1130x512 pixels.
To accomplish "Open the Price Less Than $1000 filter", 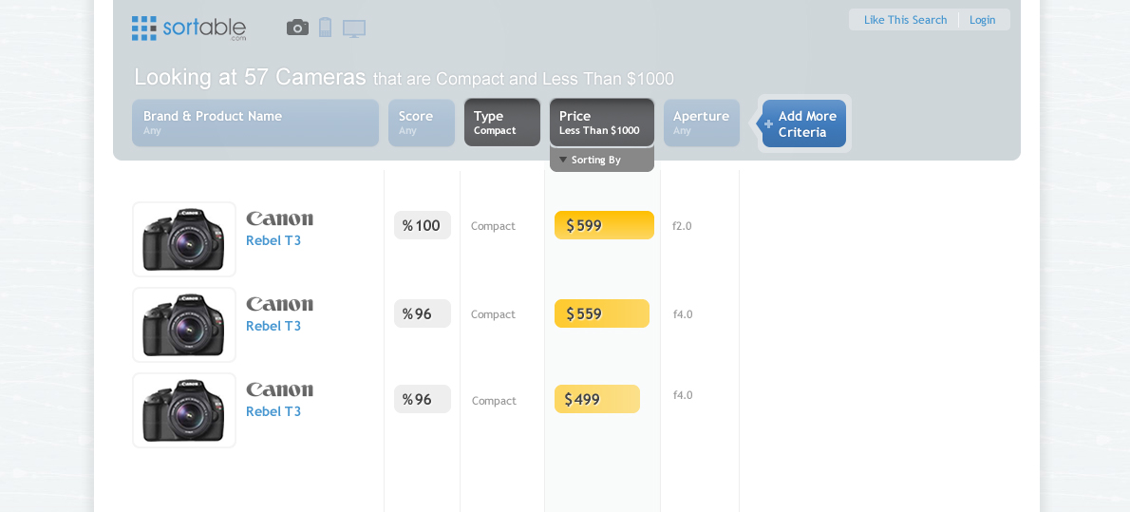I will [602, 123].
